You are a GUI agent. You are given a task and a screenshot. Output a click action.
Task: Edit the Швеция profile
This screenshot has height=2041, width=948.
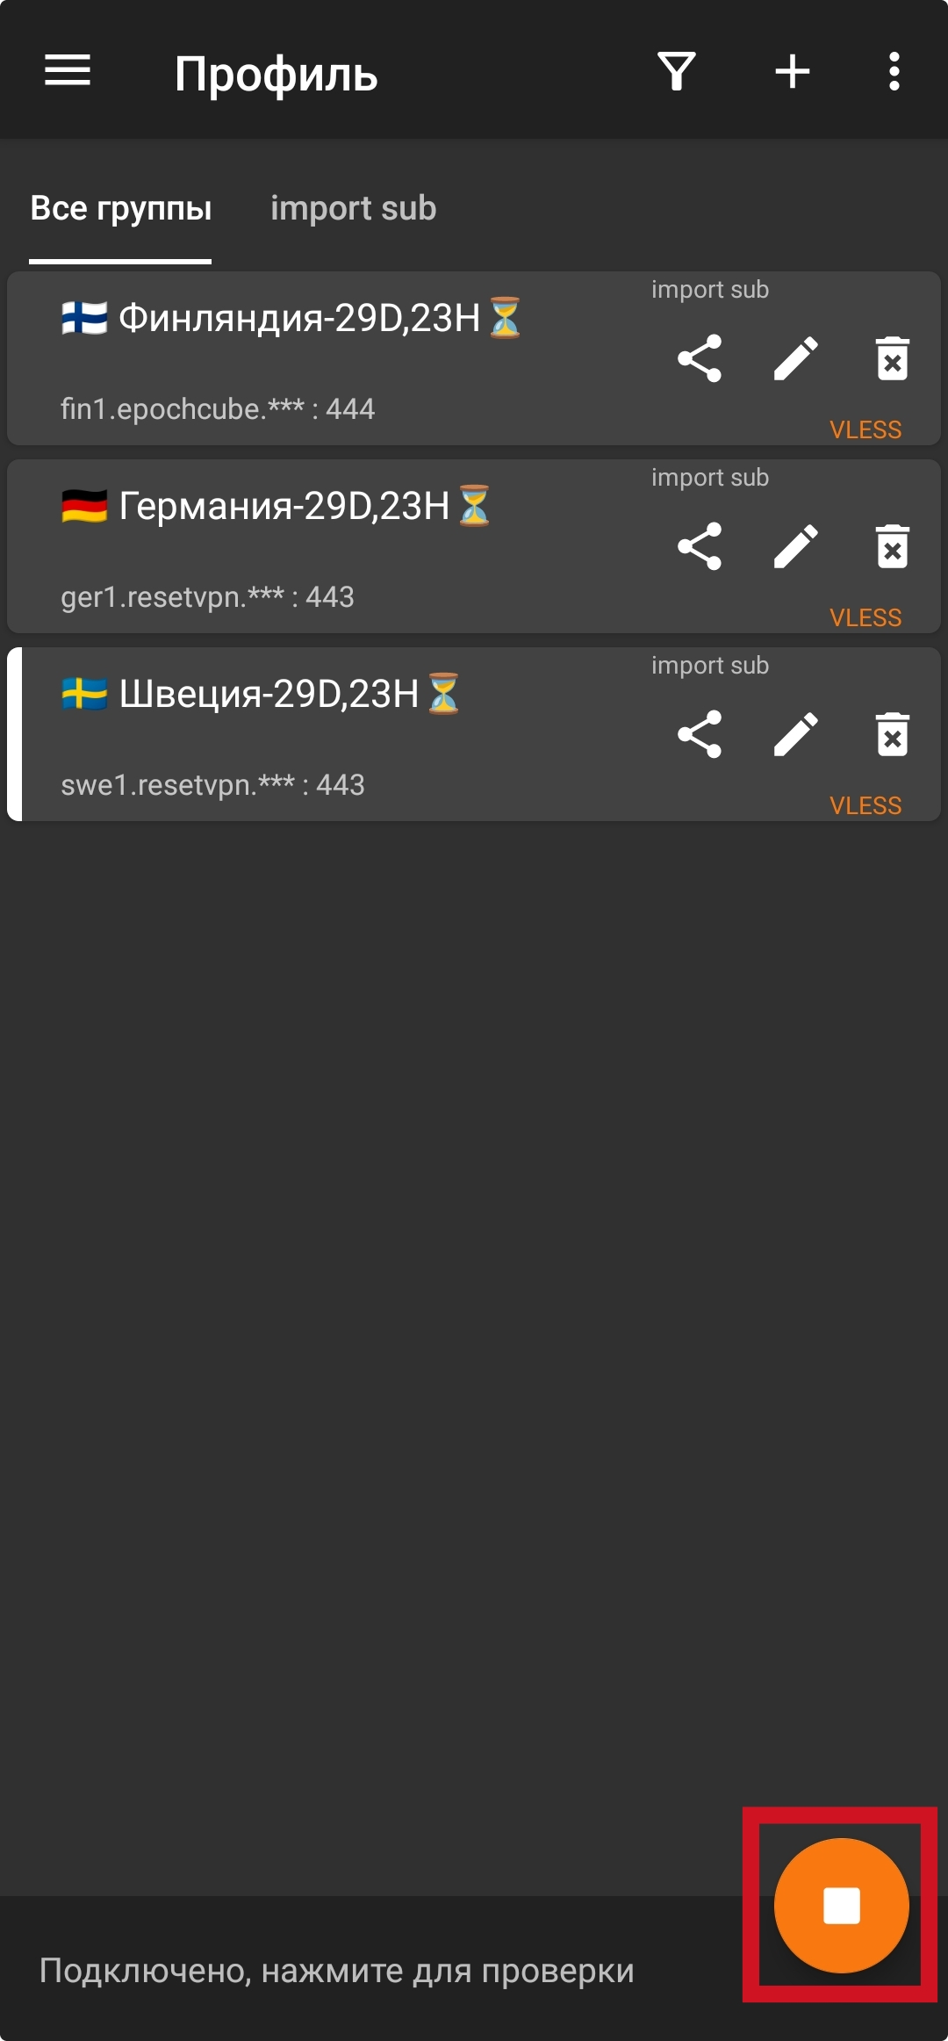[796, 734]
